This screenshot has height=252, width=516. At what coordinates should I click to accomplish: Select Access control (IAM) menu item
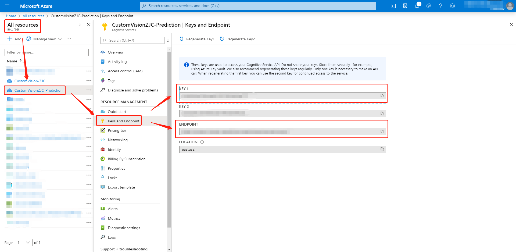(x=125, y=71)
